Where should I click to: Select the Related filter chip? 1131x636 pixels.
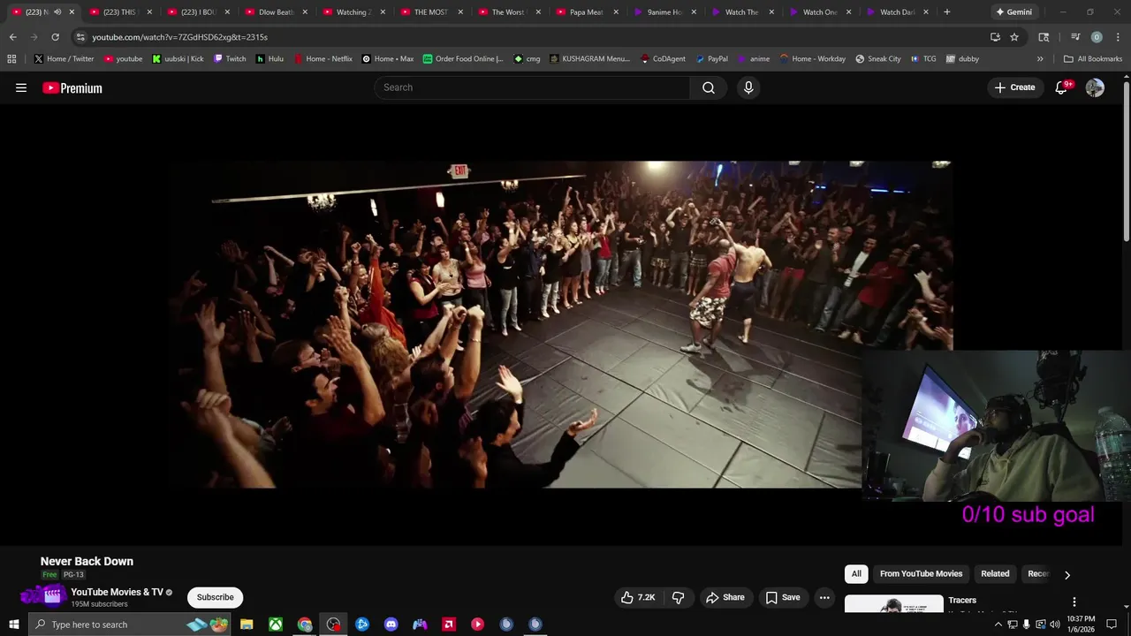click(995, 574)
